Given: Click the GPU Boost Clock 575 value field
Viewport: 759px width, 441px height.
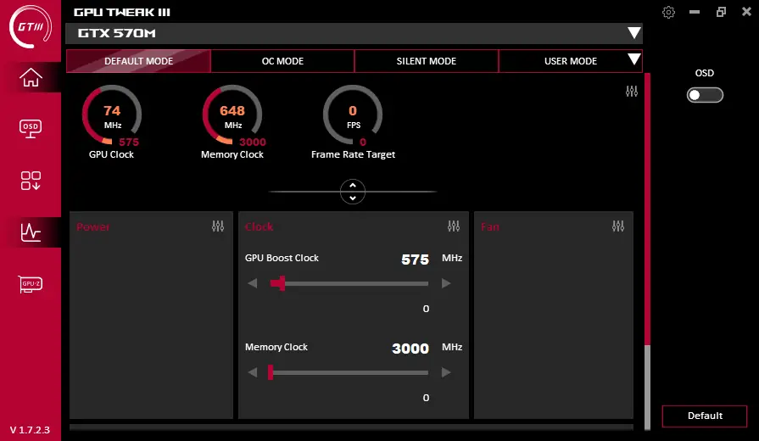Looking at the screenshot, I should [x=415, y=260].
